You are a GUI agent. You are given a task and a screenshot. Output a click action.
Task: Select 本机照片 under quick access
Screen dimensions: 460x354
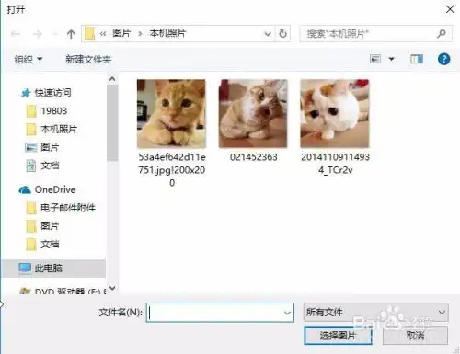click(59, 129)
